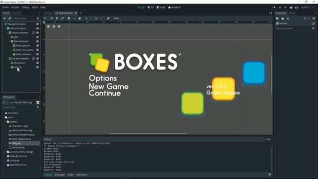Load an existing resource in Inspector
The image size is (318, 179).
click(x=283, y=18)
